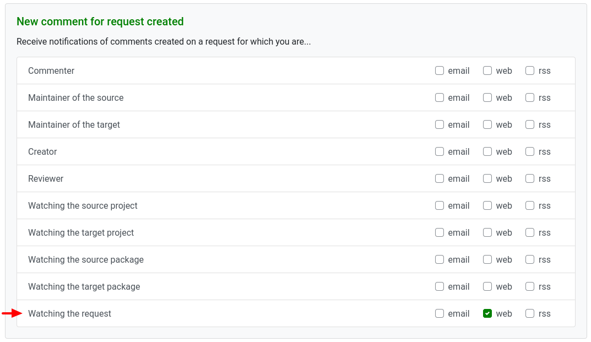
Task: Check email for Watching the source package
Action: (440, 259)
